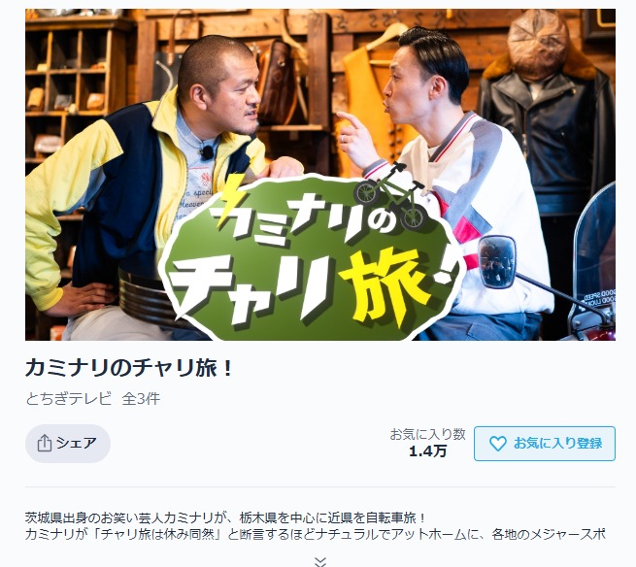
Task: Open the show thumbnail image
Action: (x=320, y=175)
